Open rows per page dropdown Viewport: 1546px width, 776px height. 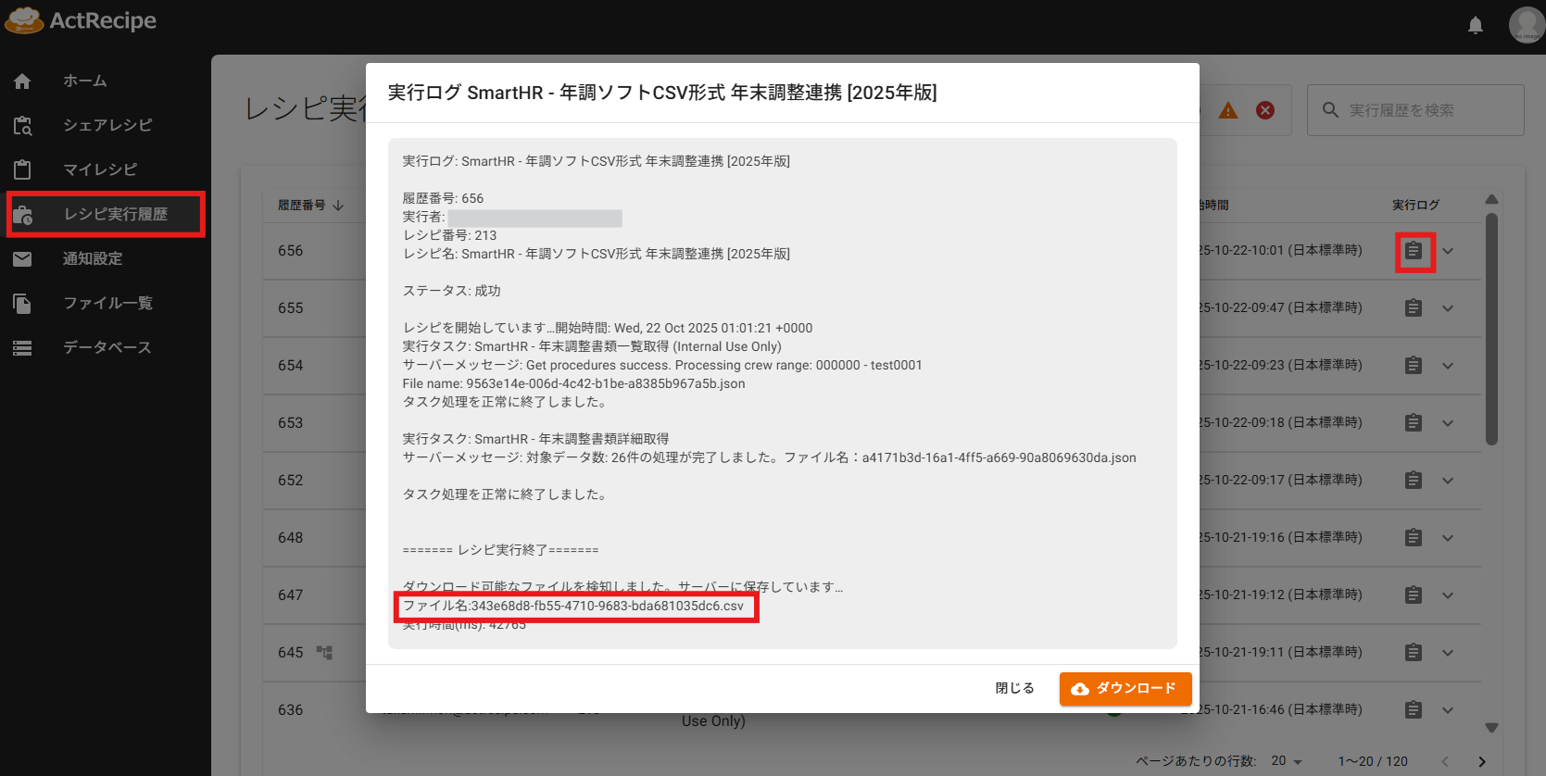click(1287, 761)
